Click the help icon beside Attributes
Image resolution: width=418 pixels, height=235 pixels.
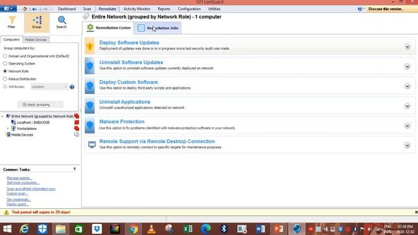(x=72, y=87)
